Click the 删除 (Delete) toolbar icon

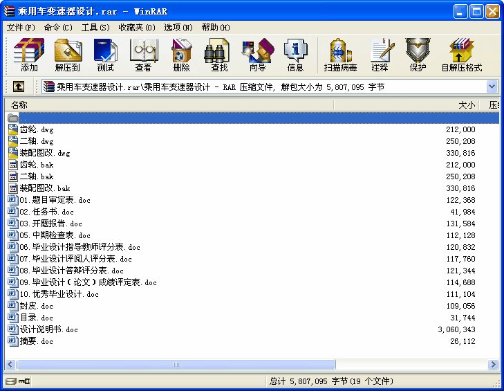pos(182,55)
